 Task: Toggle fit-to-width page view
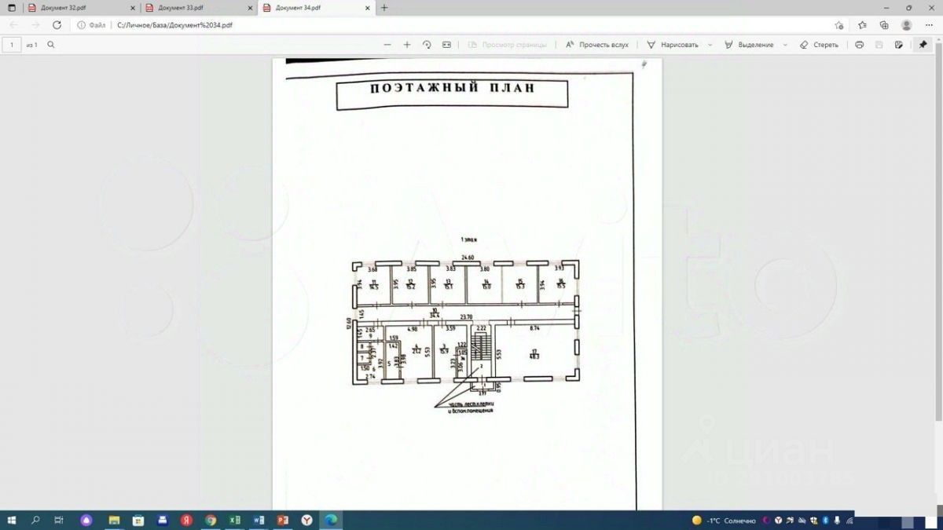coord(446,45)
